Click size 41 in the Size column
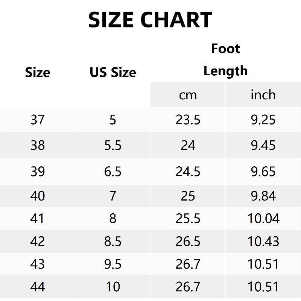 [38, 219]
